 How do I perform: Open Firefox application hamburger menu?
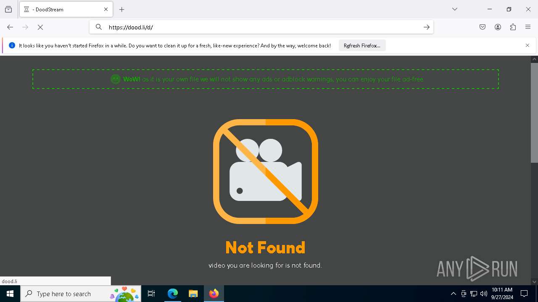[x=528, y=27]
